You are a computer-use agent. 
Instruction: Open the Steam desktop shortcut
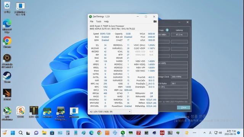pyautogui.click(x=7, y=77)
